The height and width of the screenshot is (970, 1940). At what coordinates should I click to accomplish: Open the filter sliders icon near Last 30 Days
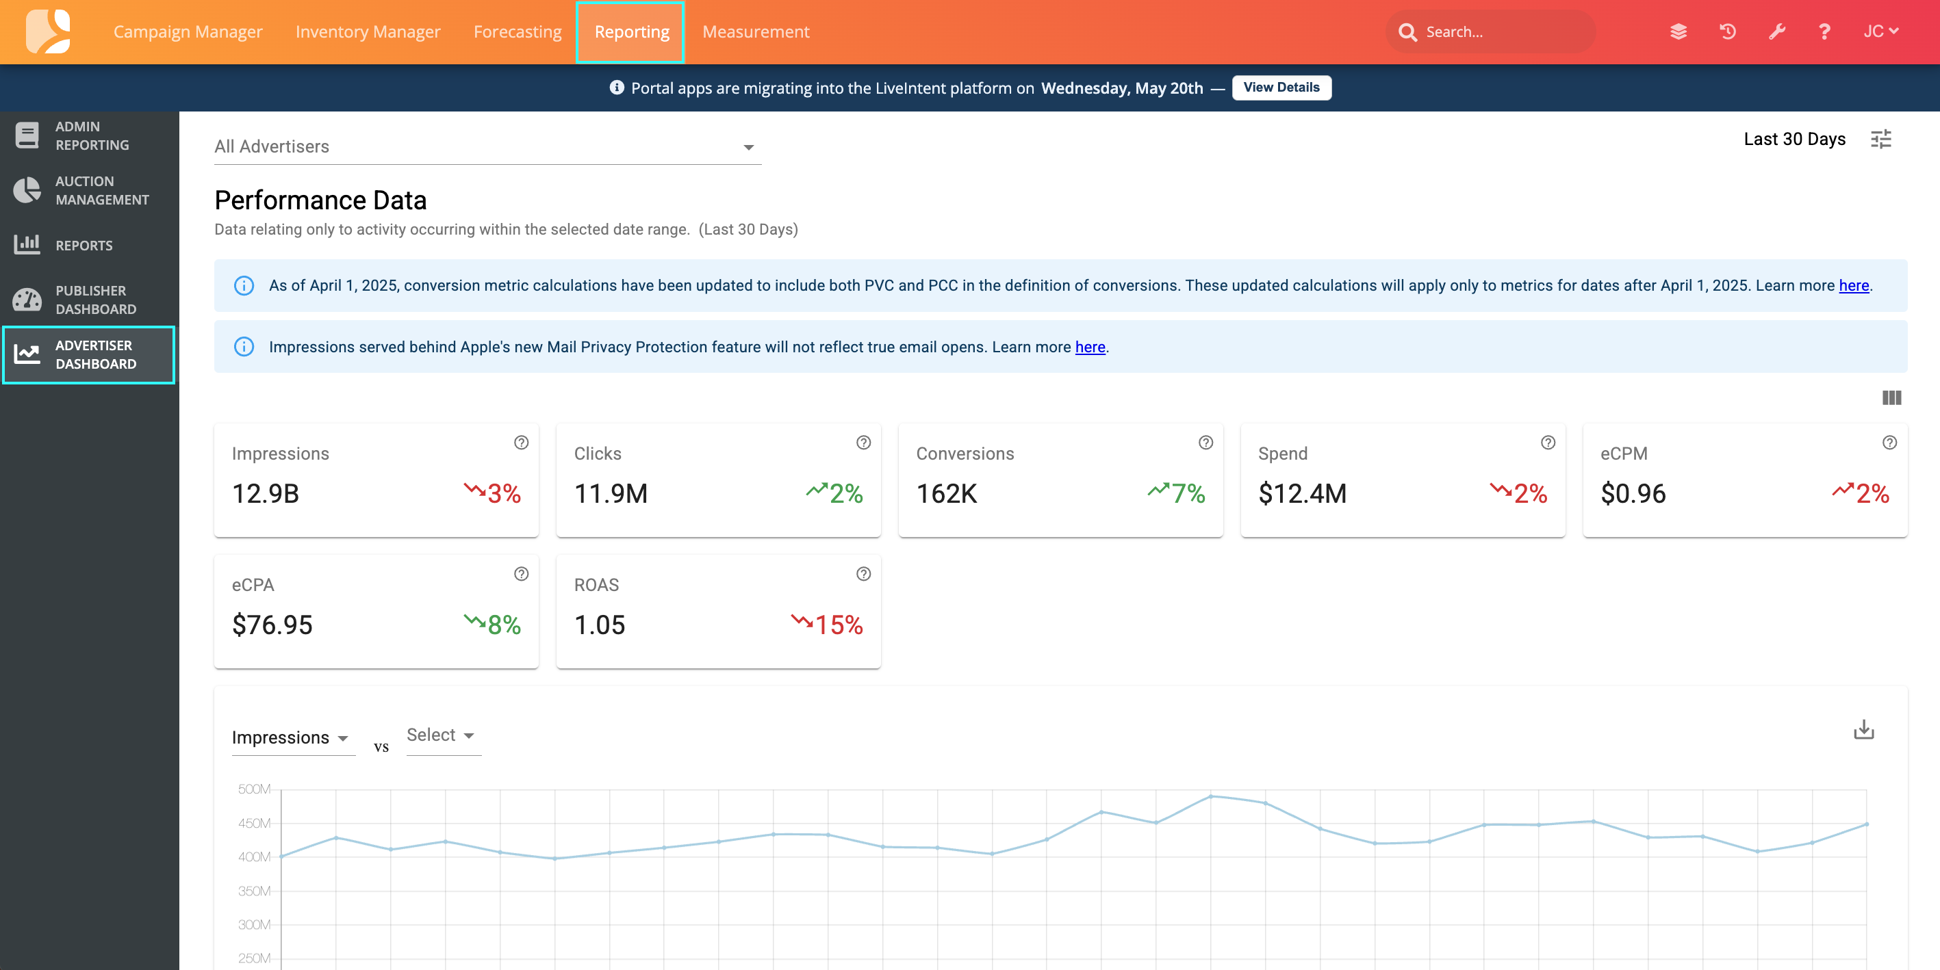[x=1881, y=140]
